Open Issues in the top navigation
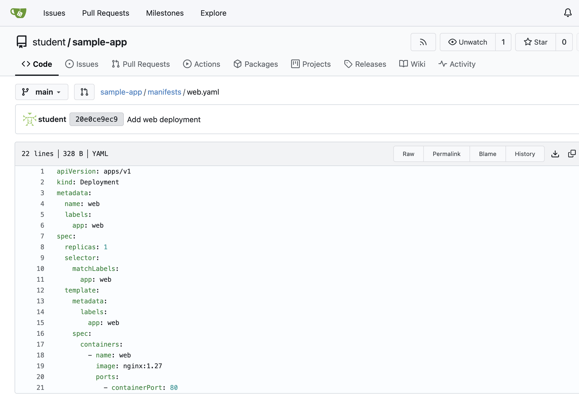Viewport: 579px width, 405px height. coord(54,13)
